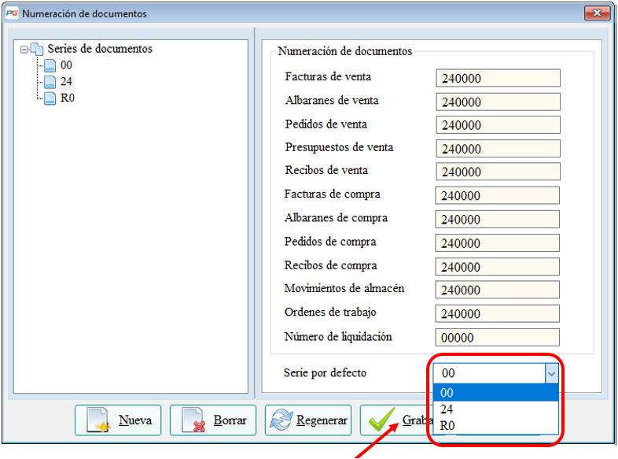618x459 pixels.
Task: Toggle the Serie por defecto dropdown arrow
Action: pos(551,373)
